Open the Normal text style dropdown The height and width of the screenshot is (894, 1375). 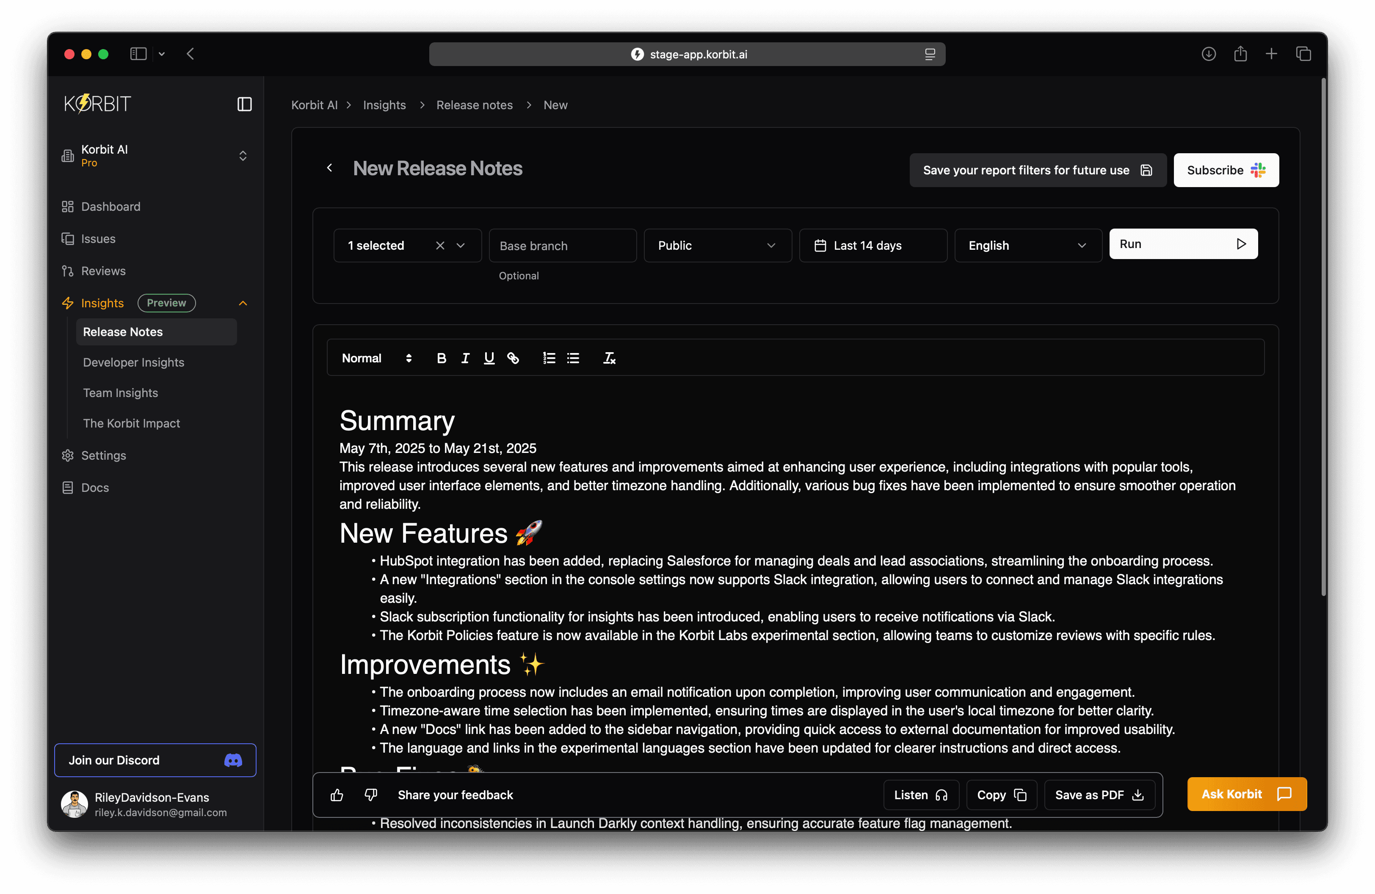point(377,358)
